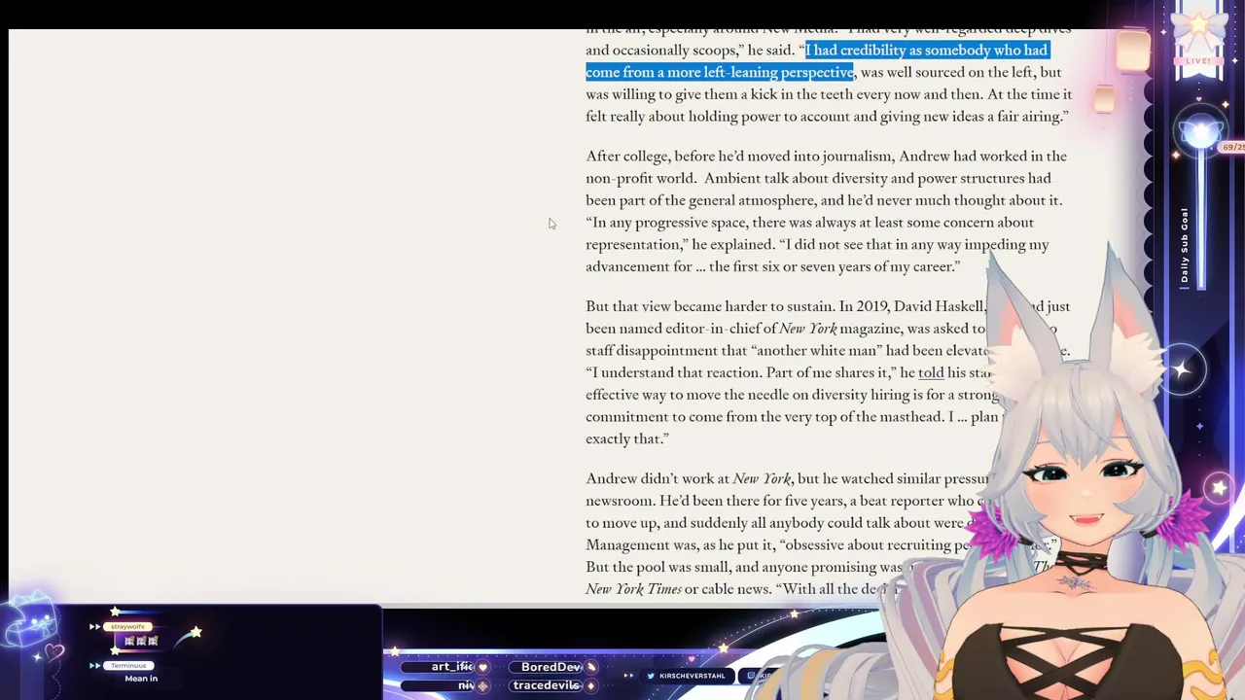Click the bow-and-star emblem above LIVE!
The height and width of the screenshot is (700, 1245).
(1198, 29)
